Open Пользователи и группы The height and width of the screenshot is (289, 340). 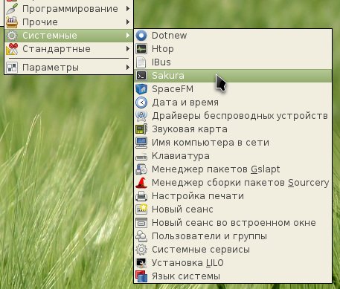tap(233, 236)
